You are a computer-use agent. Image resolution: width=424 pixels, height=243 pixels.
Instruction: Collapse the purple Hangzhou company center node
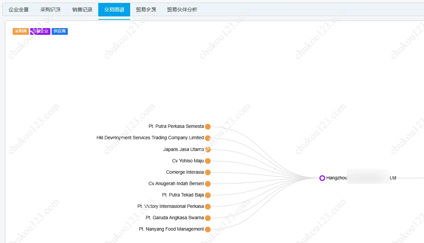coord(322,178)
